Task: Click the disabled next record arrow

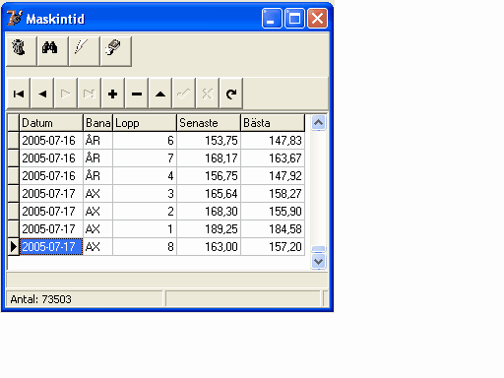Action: pos(66,94)
